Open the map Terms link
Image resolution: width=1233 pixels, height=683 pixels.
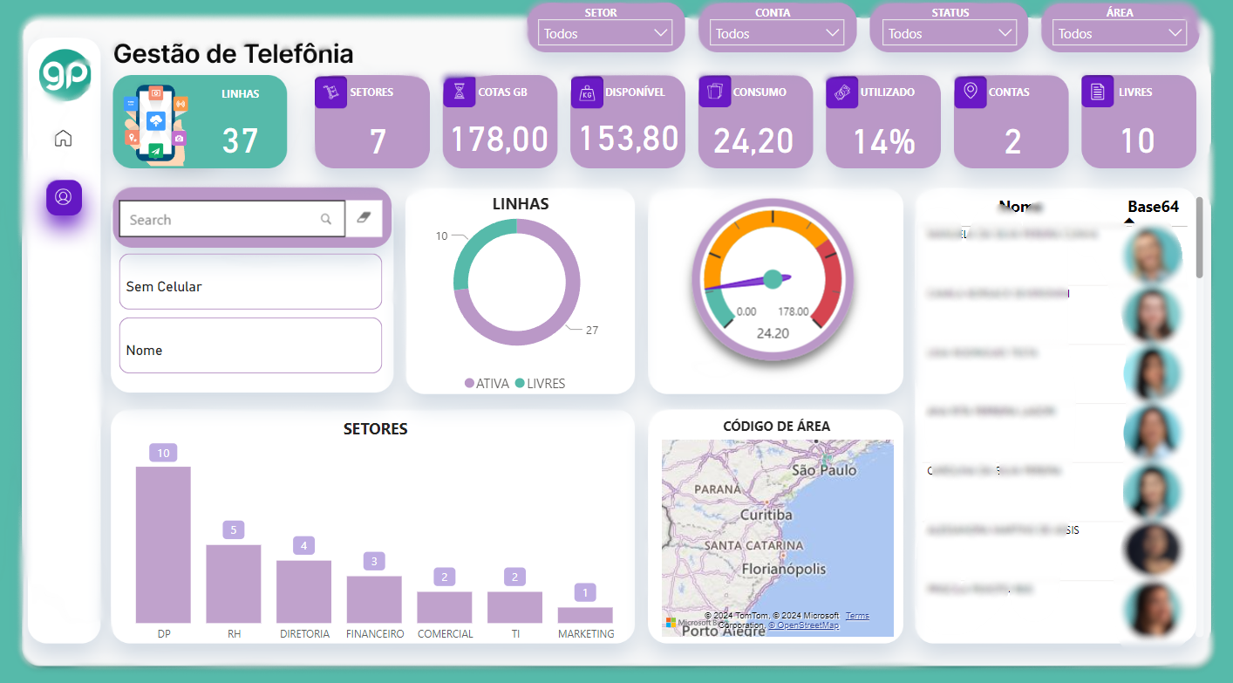tap(857, 616)
